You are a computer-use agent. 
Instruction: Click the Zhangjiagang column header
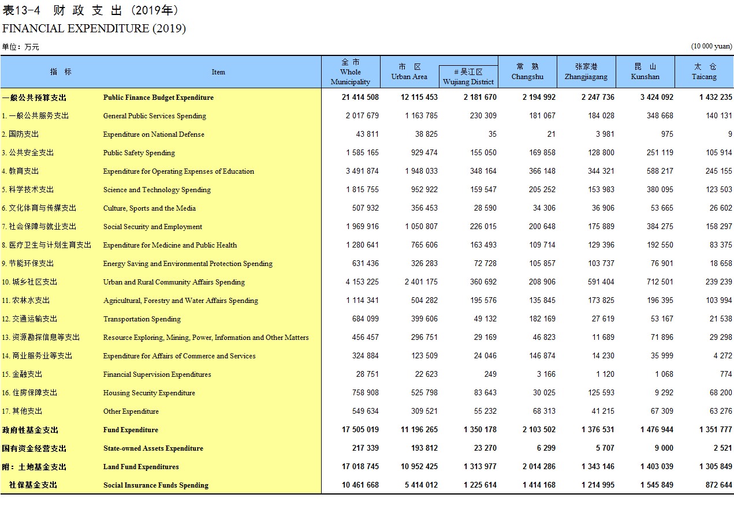coord(586,72)
